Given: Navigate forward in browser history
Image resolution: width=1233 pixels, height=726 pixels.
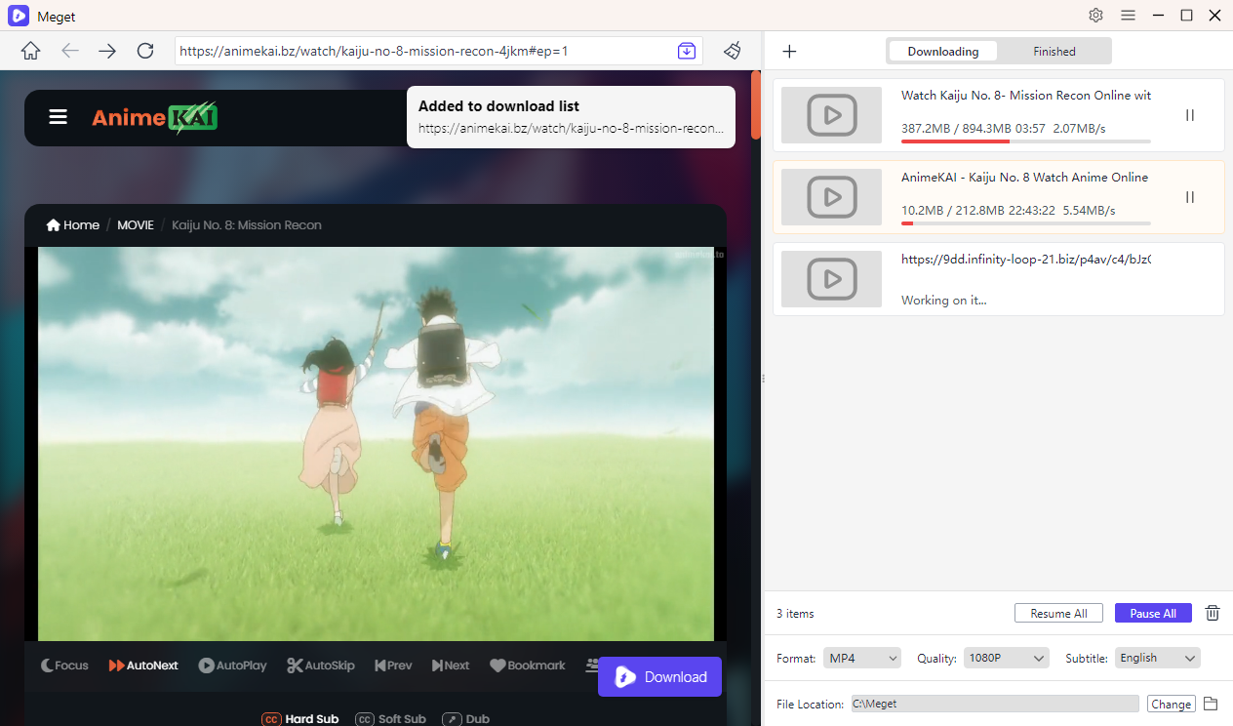Looking at the screenshot, I should point(107,51).
